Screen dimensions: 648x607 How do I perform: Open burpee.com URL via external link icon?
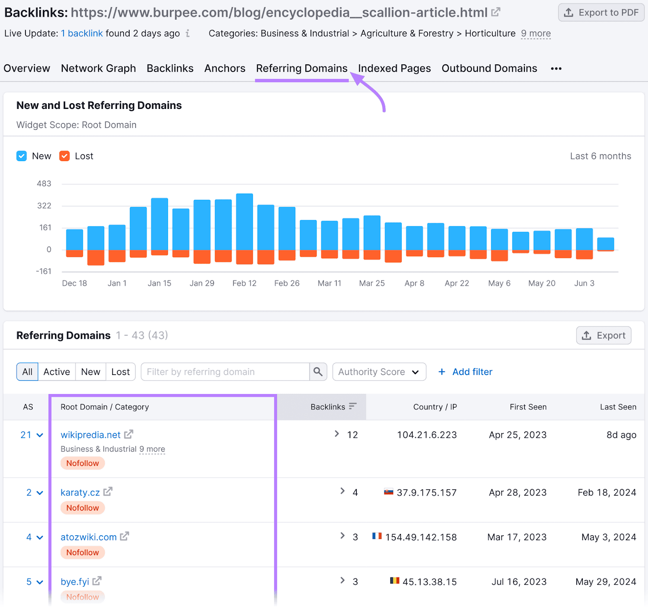tap(496, 12)
